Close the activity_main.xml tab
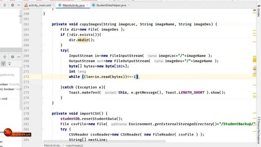The height and width of the screenshot is (147, 261). pos(53,5)
